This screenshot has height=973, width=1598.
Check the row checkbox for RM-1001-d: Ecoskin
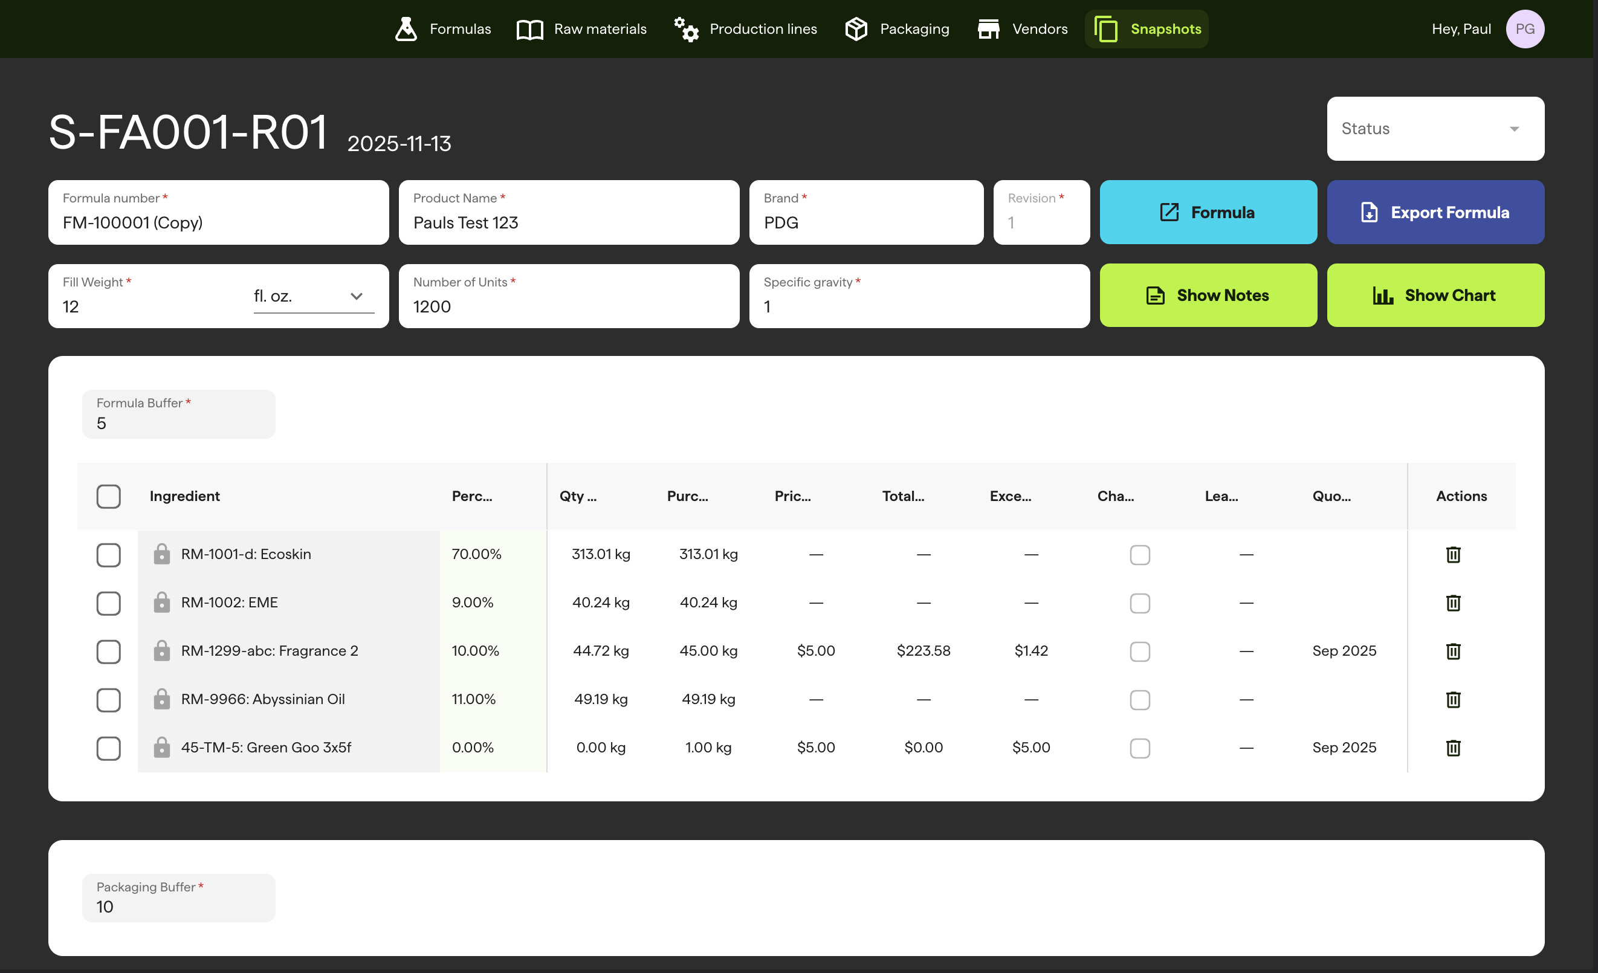coord(108,555)
